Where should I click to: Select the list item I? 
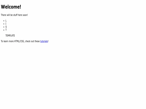[6, 24]
